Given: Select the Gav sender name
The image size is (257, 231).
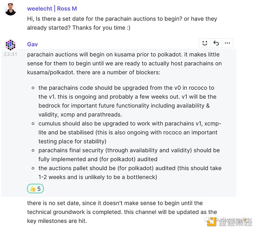Looking at the screenshot, I should coord(32,44).
